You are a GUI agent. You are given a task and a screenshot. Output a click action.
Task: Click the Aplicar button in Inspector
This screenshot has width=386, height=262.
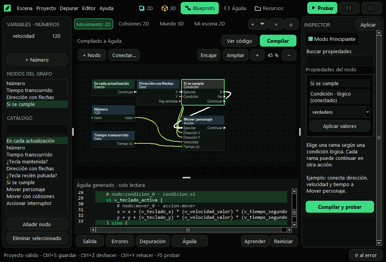coord(368,25)
